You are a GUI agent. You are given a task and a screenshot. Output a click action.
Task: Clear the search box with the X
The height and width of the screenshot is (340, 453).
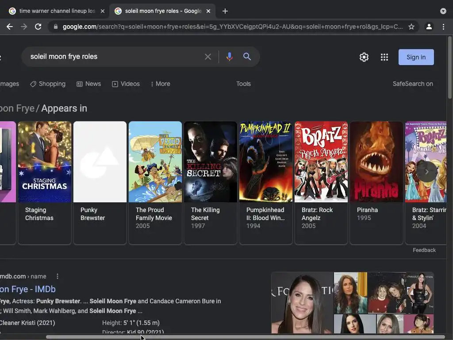(208, 57)
